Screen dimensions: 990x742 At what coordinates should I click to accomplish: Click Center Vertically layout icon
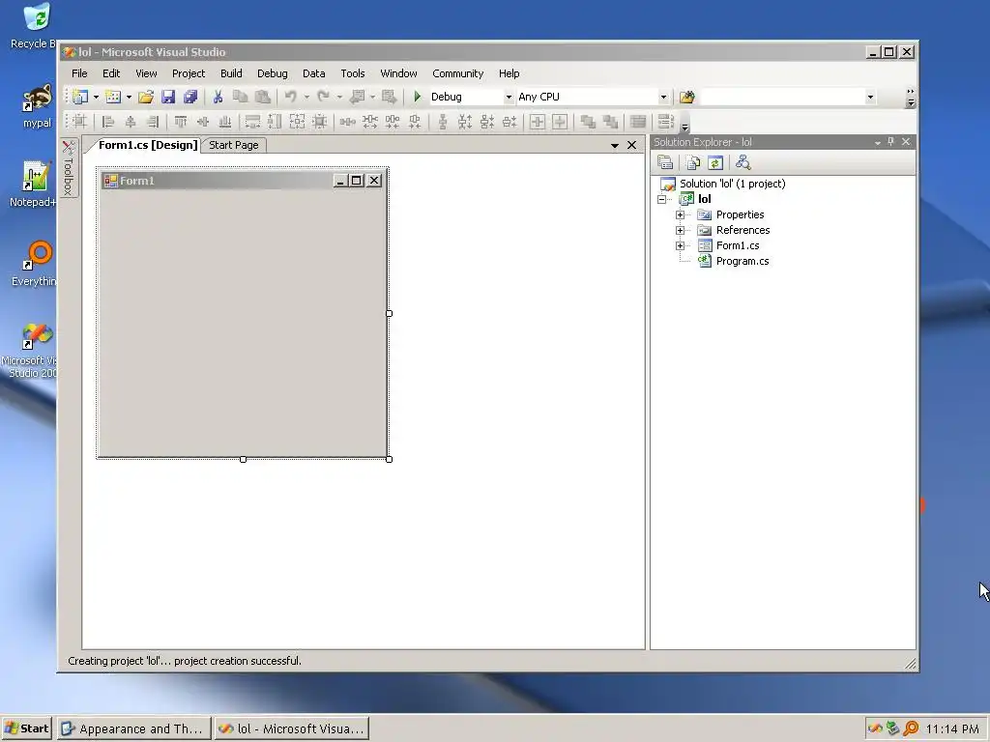pos(560,121)
